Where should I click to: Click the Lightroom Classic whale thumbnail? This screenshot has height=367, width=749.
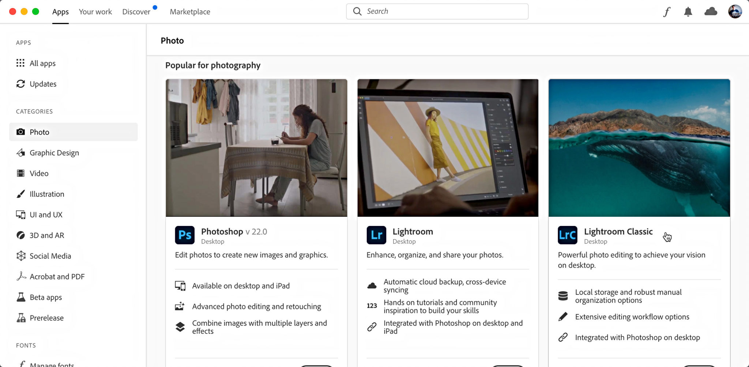click(639, 148)
